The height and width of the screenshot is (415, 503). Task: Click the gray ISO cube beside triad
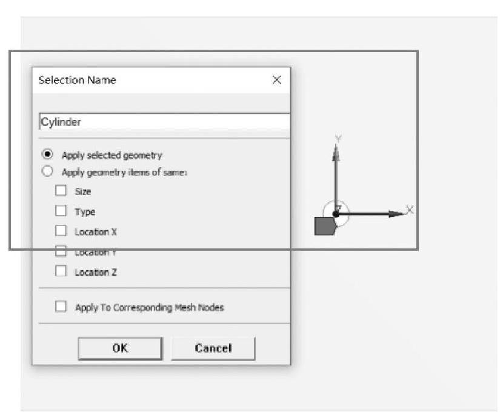[x=324, y=225]
